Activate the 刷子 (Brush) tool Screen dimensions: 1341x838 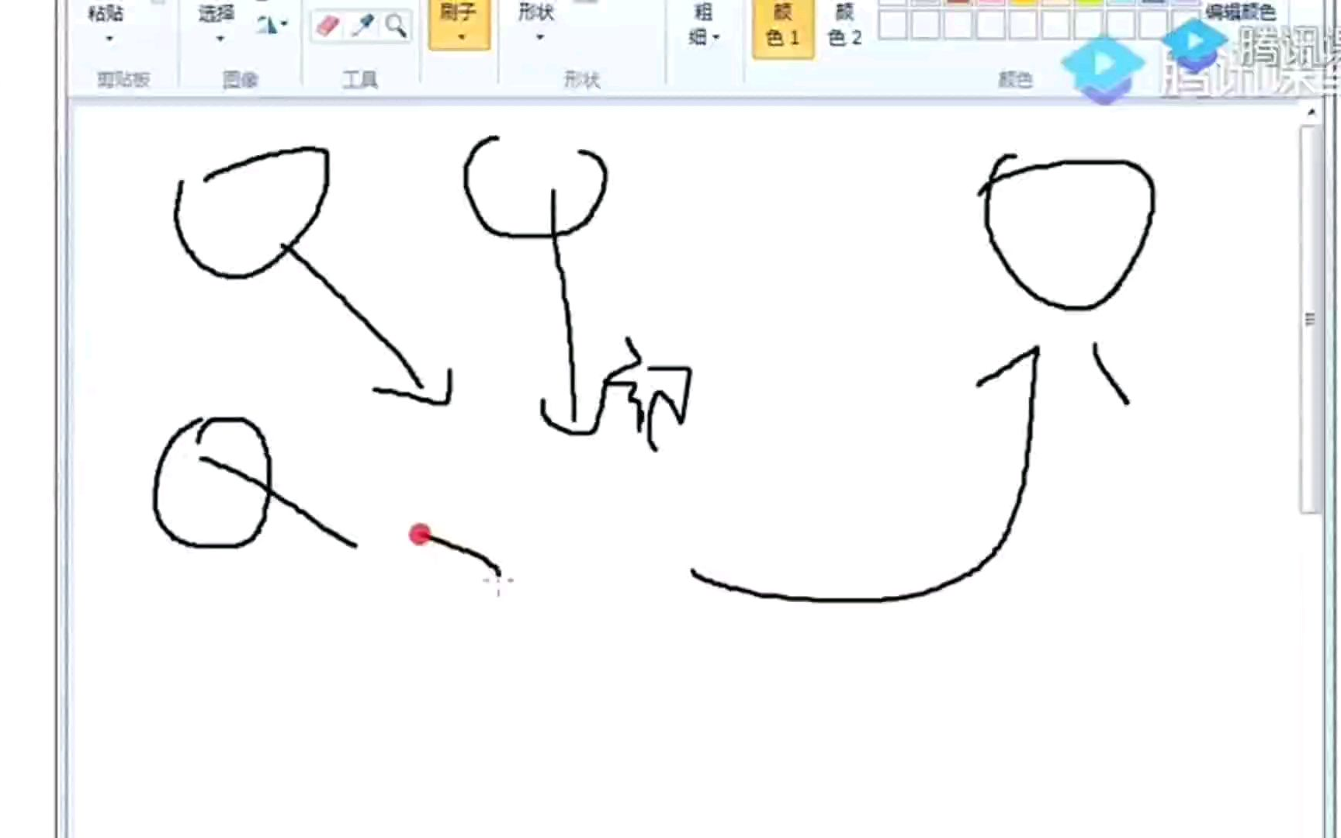pos(459,14)
